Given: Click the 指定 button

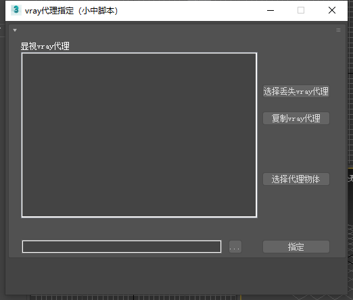Looking at the screenshot, I should [296, 247].
